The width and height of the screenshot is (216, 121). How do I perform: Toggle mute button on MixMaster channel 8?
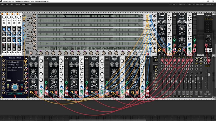pyautogui.click(x=192, y=92)
